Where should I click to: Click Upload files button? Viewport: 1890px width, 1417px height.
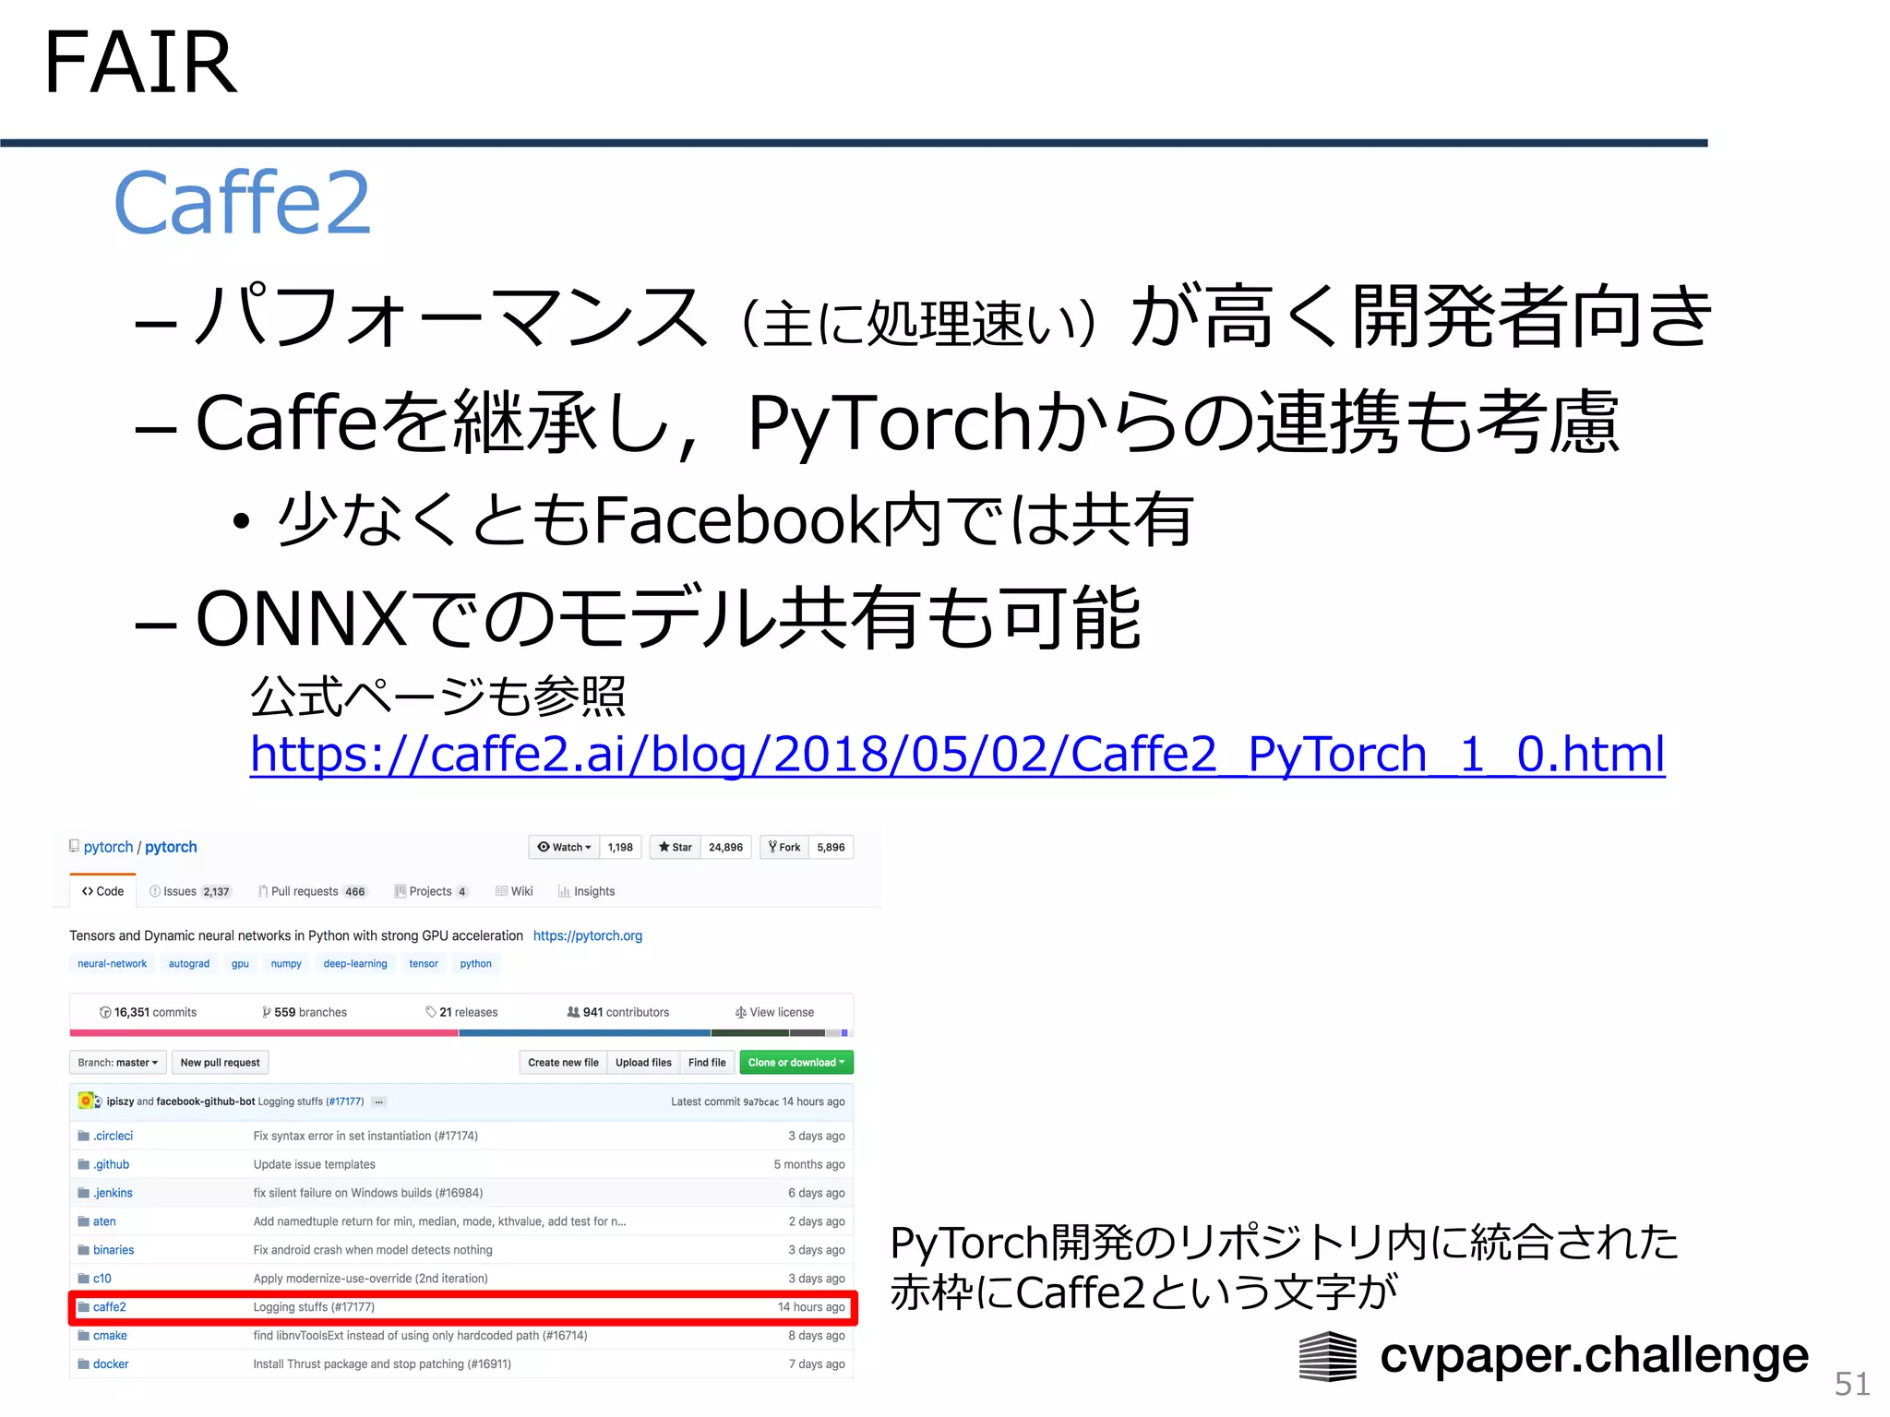pos(643,1063)
